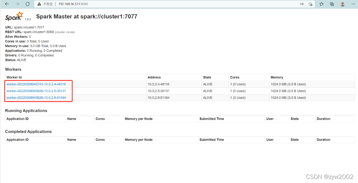
Task: Open the Collections icon in toolbar
Action: pos(332,4)
